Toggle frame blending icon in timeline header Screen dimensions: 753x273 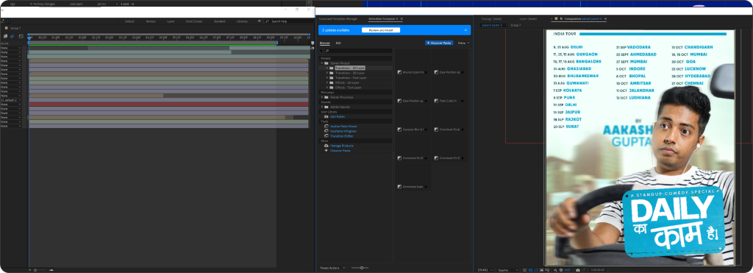tap(5, 36)
